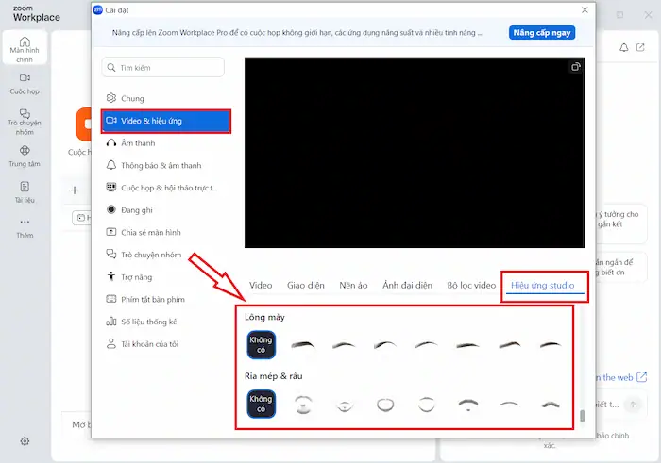Screen dimensions: 661x463
Task: Click the pop-out icon on video preview
Action: pyautogui.click(x=575, y=67)
